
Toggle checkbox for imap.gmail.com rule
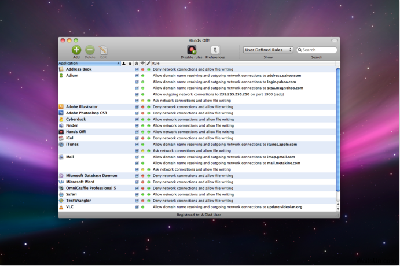[x=137, y=157]
